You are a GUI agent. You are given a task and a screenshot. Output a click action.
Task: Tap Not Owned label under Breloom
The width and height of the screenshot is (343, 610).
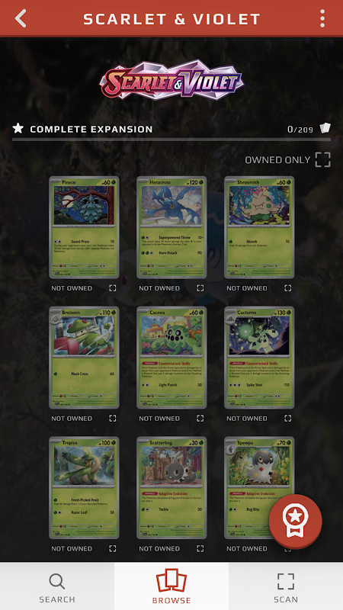pos(72,419)
